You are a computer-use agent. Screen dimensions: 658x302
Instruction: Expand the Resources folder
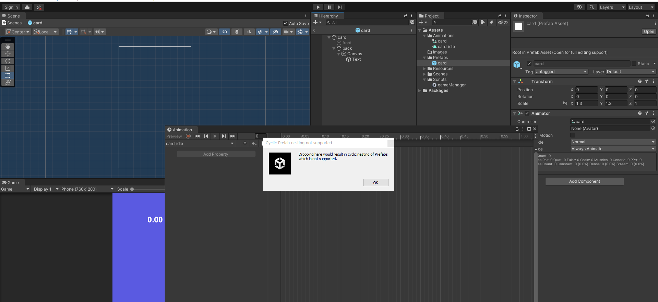coord(424,69)
